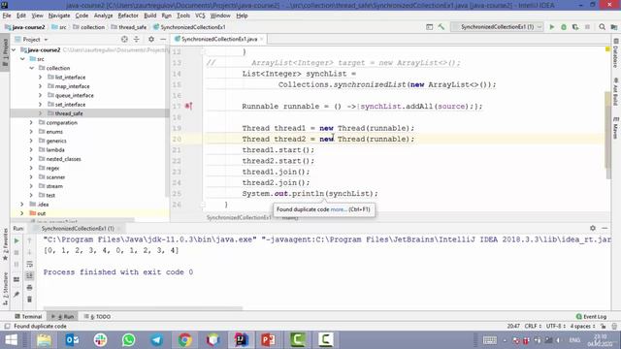Open Event Log
This screenshot has width=621, height=349.
click(591, 317)
